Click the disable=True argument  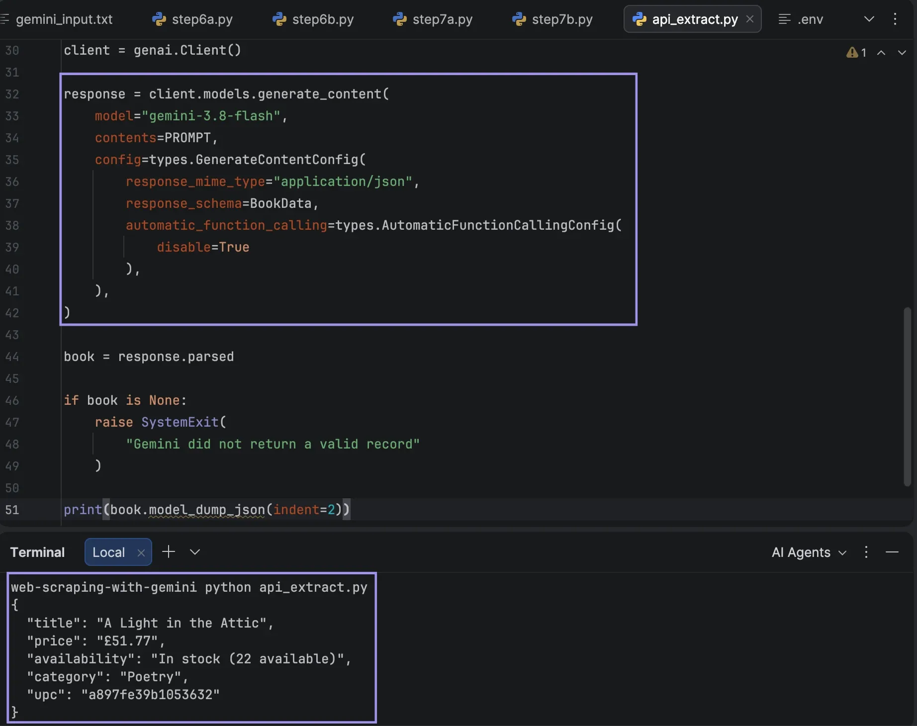[203, 247]
